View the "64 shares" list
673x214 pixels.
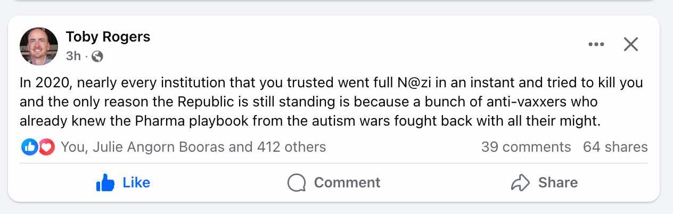point(615,147)
